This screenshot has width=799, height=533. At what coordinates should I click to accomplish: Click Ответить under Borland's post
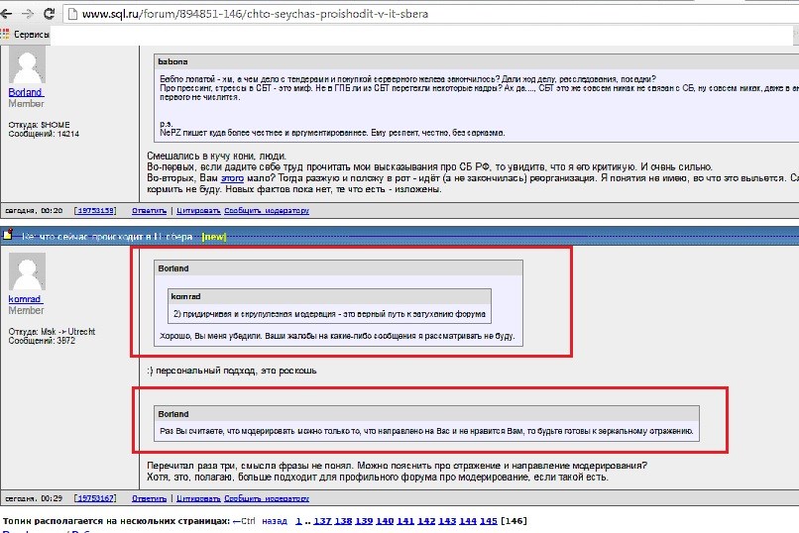(x=149, y=211)
